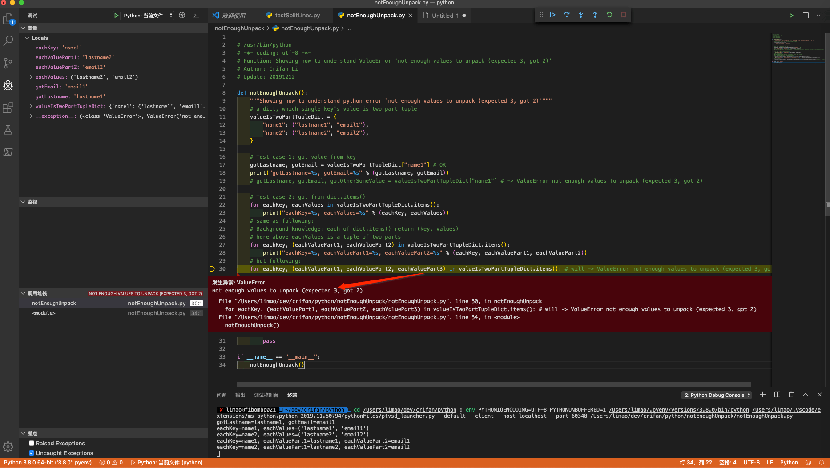Expand the eachValues variable

click(x=31, y=77)
